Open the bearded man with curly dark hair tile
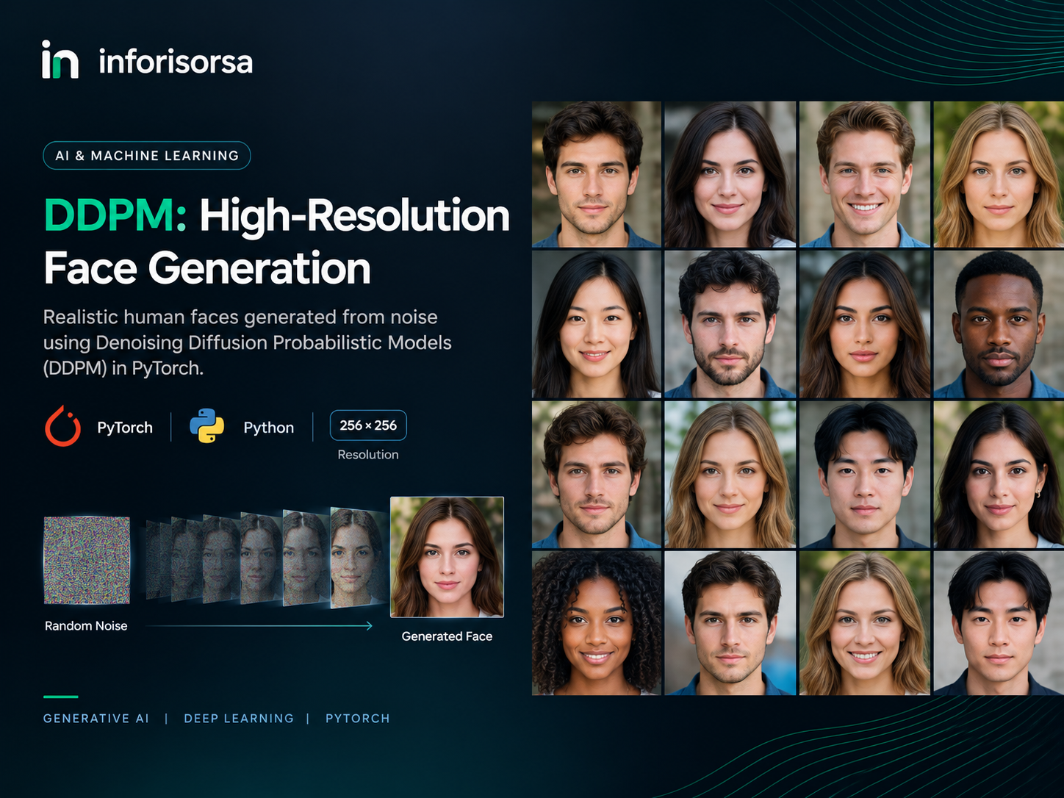The image size is (1064, 798). (x=730, y=324)
